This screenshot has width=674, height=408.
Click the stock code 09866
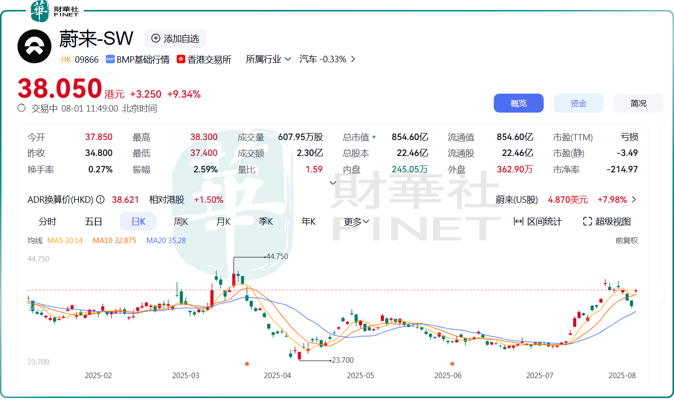[87, 59]
